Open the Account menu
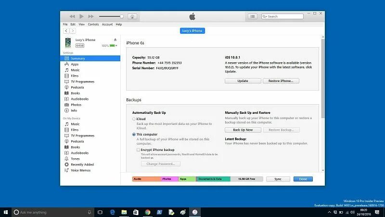385x217 pixels. coord(107,25)
